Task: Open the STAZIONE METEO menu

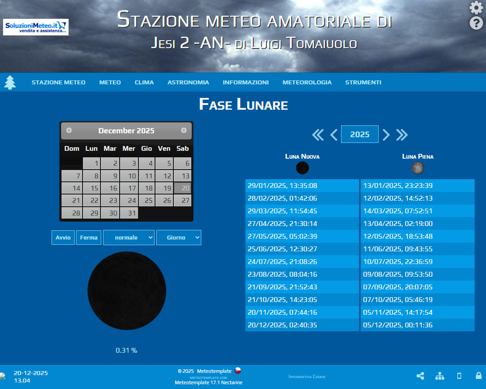Action: [x=59, y=82]
